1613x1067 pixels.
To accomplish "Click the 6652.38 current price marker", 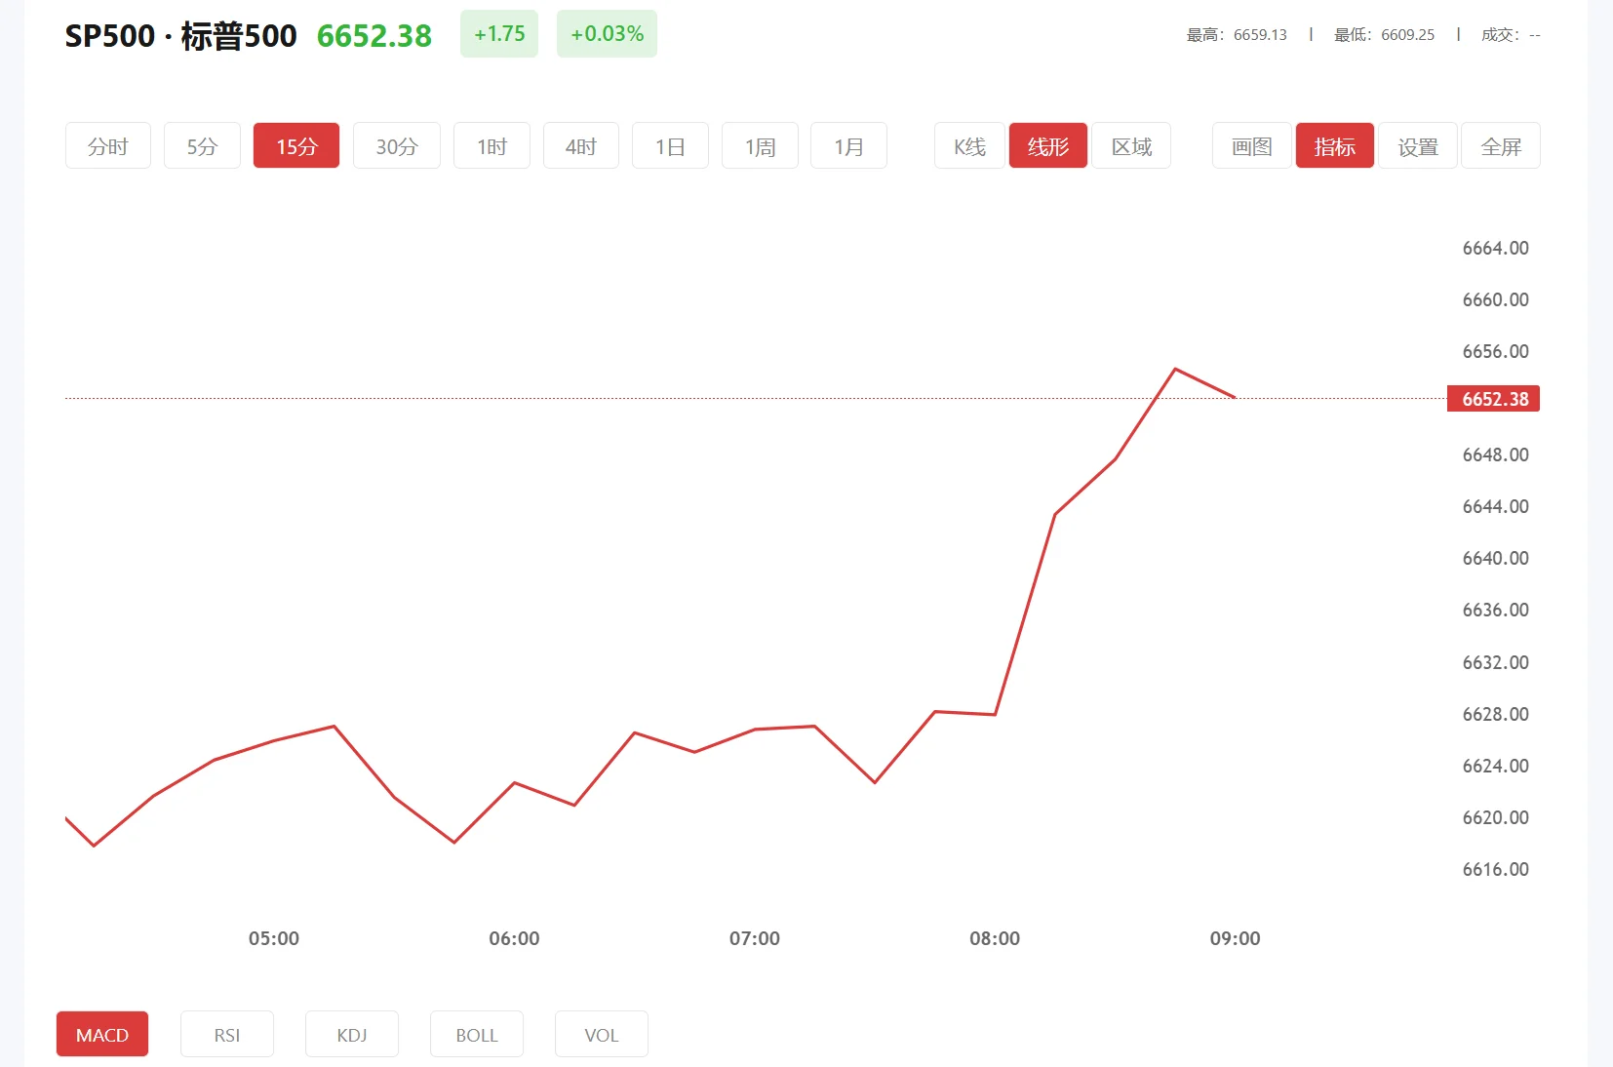I will pos(1493,399).
